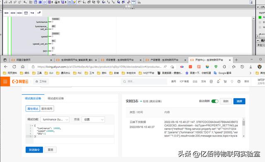The width and height of the screenshot is (265, 162).
Task: Open a new browser tab with the plus icon
Action: pyautogui.click(x=236, y=60)
